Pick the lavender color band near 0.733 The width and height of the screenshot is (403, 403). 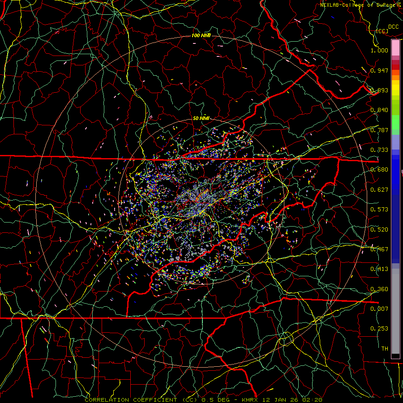coord(395,142)
